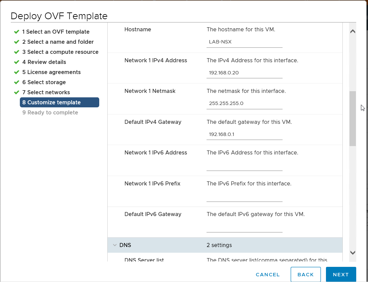Open step 9 Ready to complete
The width and height of the screenshot is (368, 282).
[x=50, y=112]
